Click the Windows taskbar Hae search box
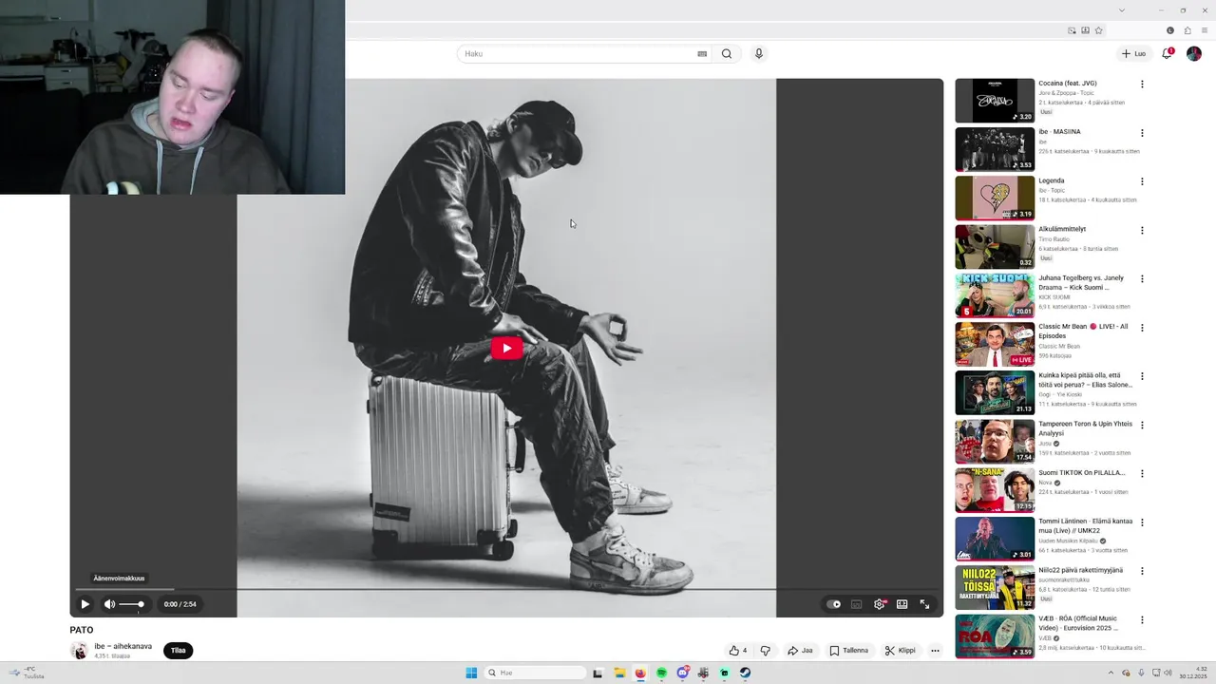1216x684 pixels. pos(535,673)
